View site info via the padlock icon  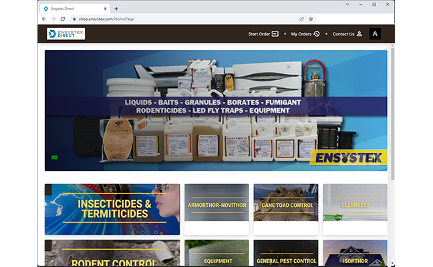[x=74, y=19]
